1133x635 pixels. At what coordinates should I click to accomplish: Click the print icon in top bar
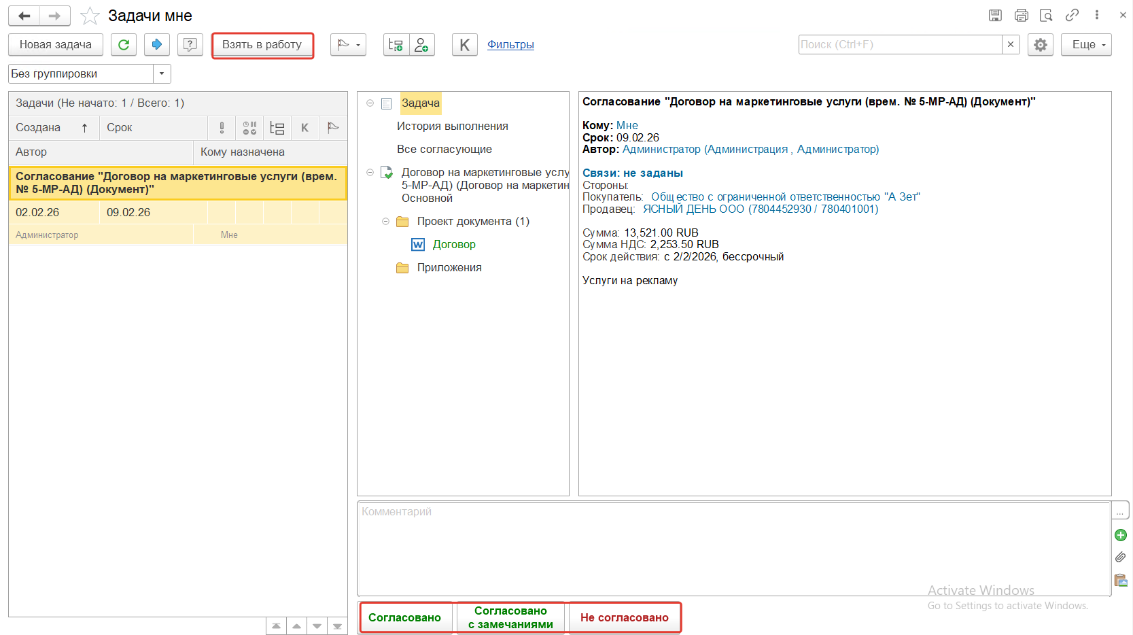pyautogui.click(x=1021, y=15)
